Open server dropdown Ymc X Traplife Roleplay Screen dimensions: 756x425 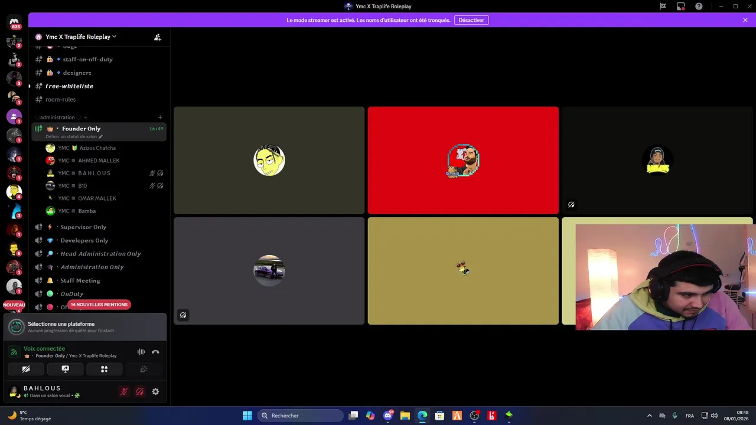pyautogui.click(x=81, y=37)
